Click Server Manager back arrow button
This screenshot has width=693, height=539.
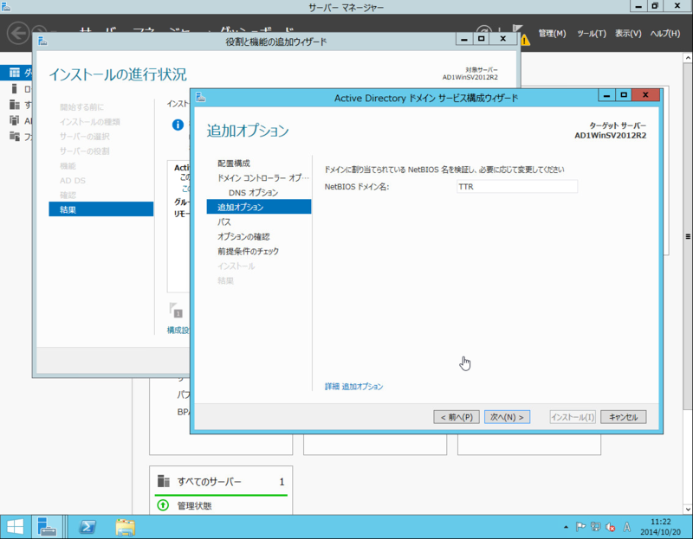coord(18,33)
